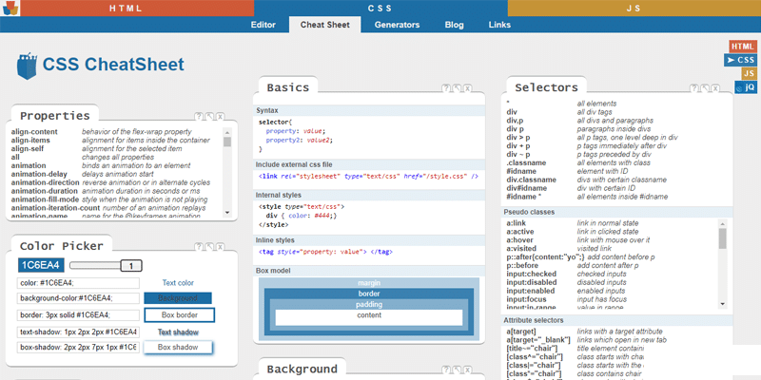Image resolution: width=761 pixels, height=380 pixels.
Task: Click the pin icon on Selectors panel
Action: pos(706,88)
